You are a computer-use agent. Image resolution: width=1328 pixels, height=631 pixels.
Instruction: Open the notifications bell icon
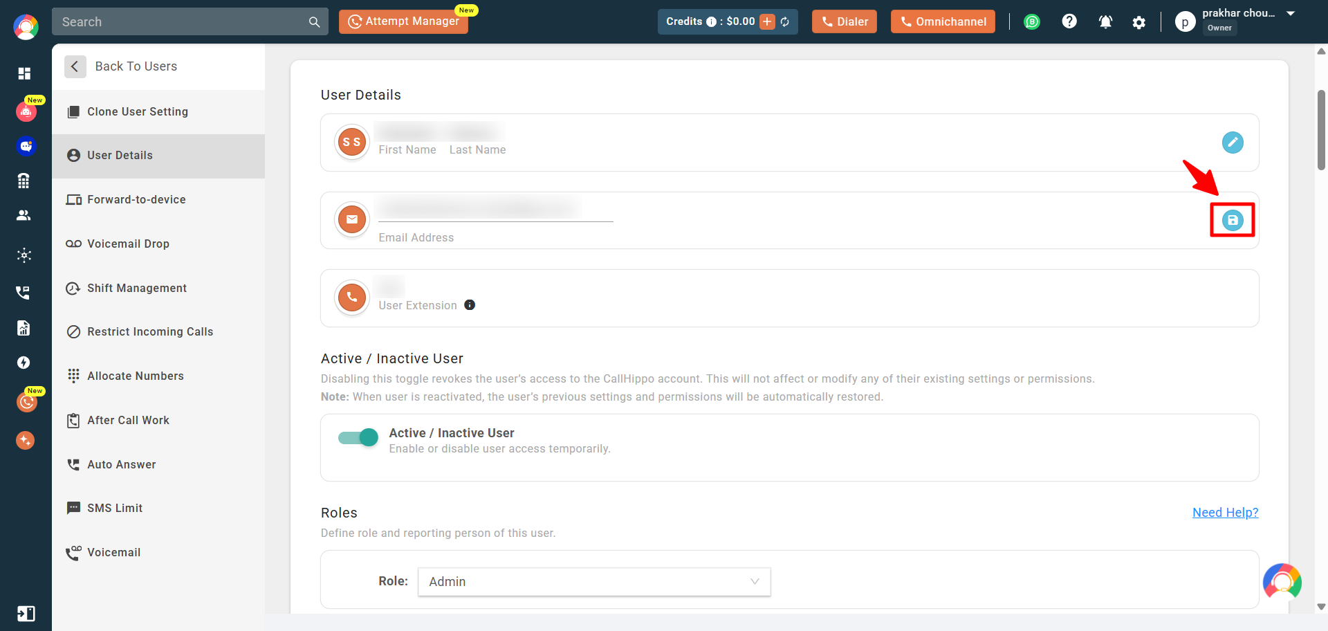click(1105, 22)
